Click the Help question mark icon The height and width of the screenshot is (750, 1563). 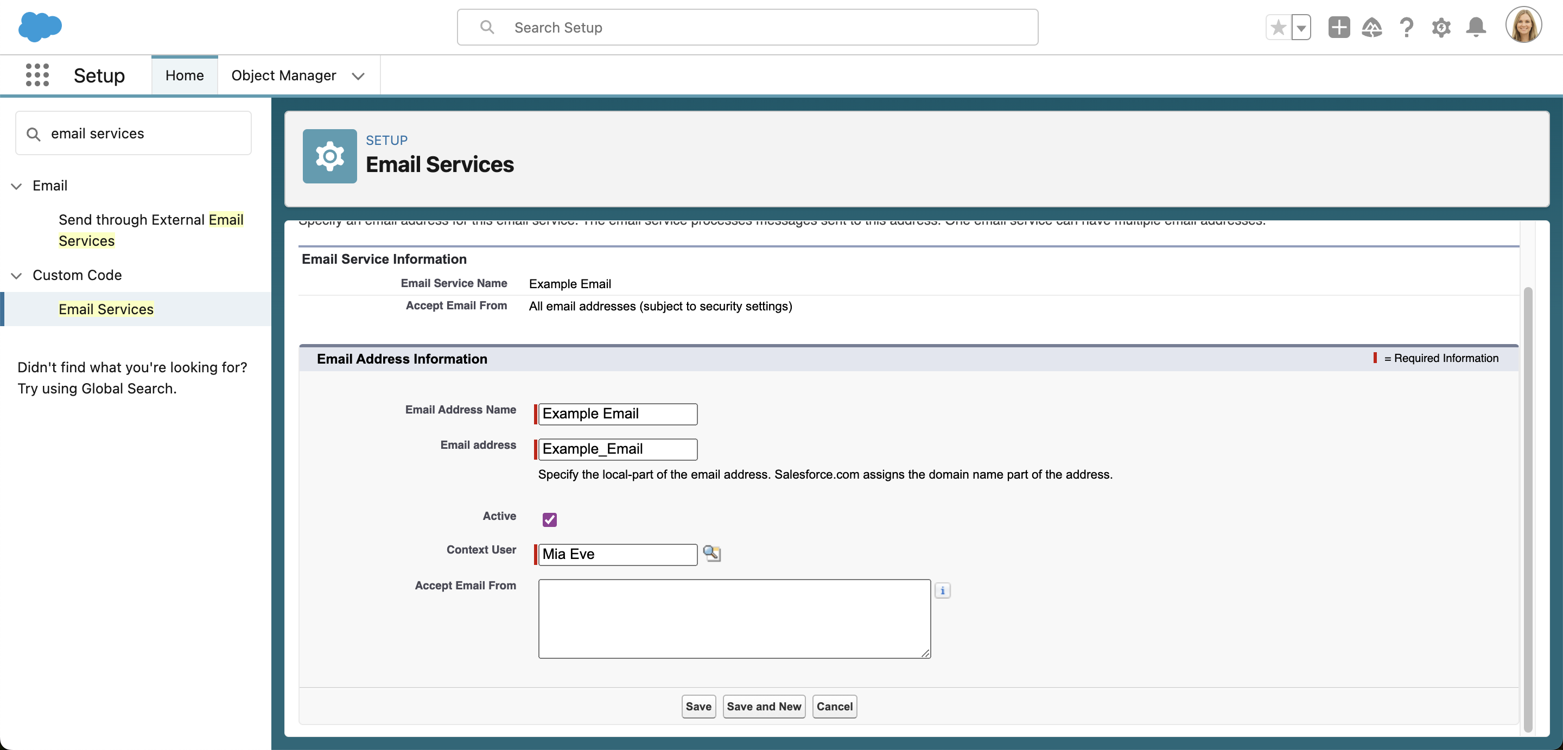click(1407, 27)
